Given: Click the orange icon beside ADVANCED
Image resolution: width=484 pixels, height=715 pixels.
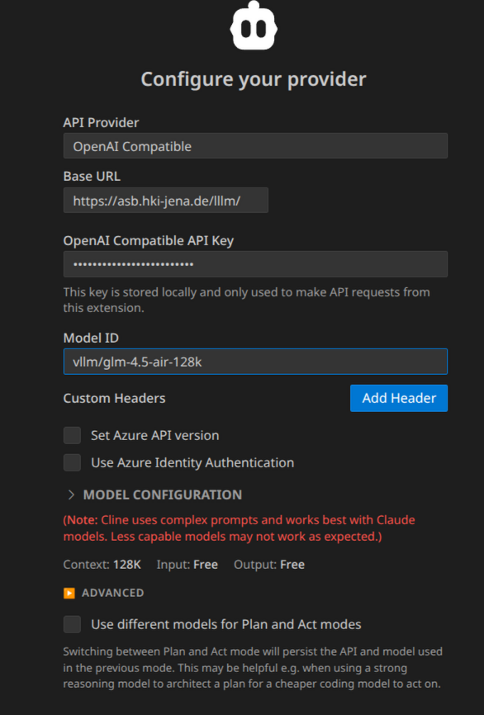Looking at the screenshot, I should pos(69,593).
